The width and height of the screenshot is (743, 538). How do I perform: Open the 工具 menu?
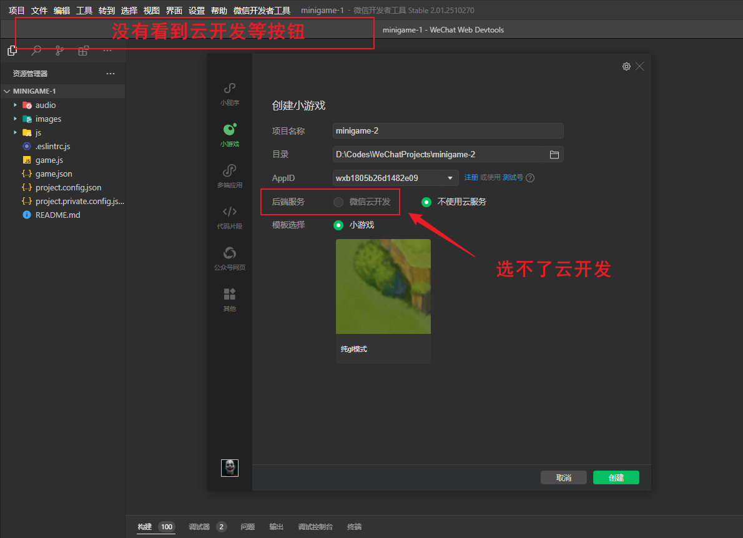(84, 11)
